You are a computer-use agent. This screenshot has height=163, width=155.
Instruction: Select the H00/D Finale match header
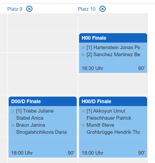tap(113, 101)
